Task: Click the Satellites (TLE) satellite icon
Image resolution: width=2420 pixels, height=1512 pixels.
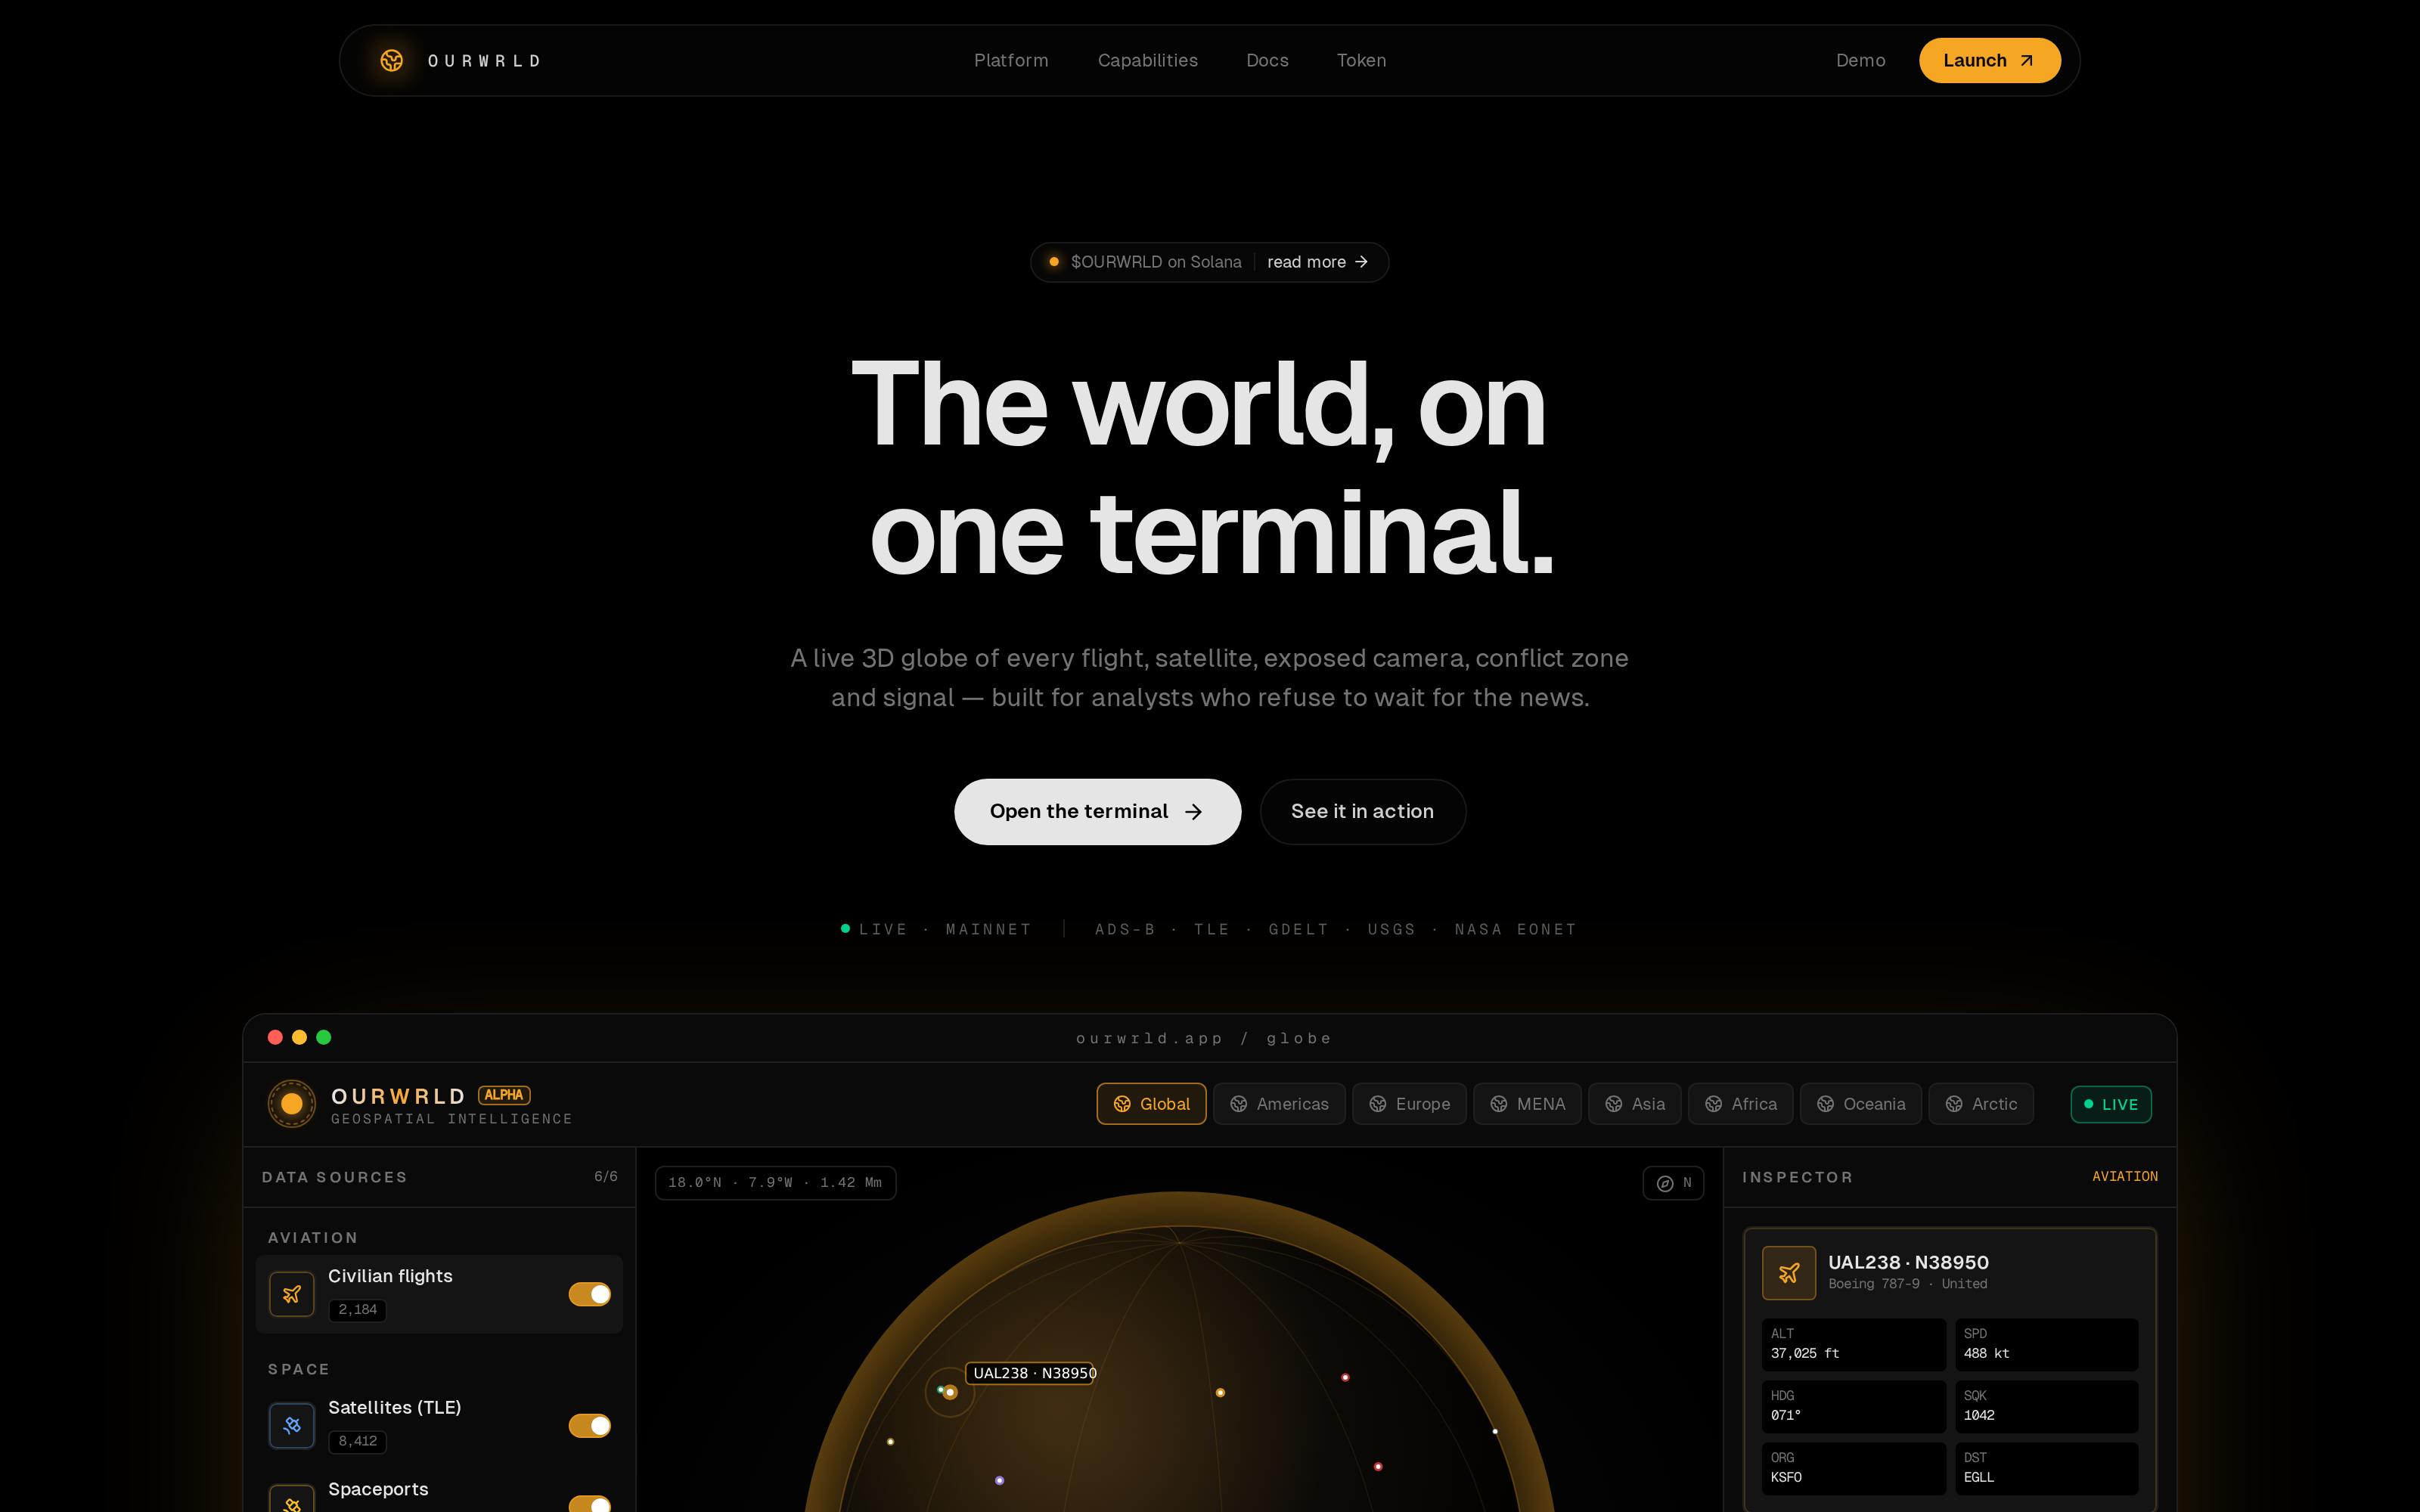Action: [x=292, y=1425]
